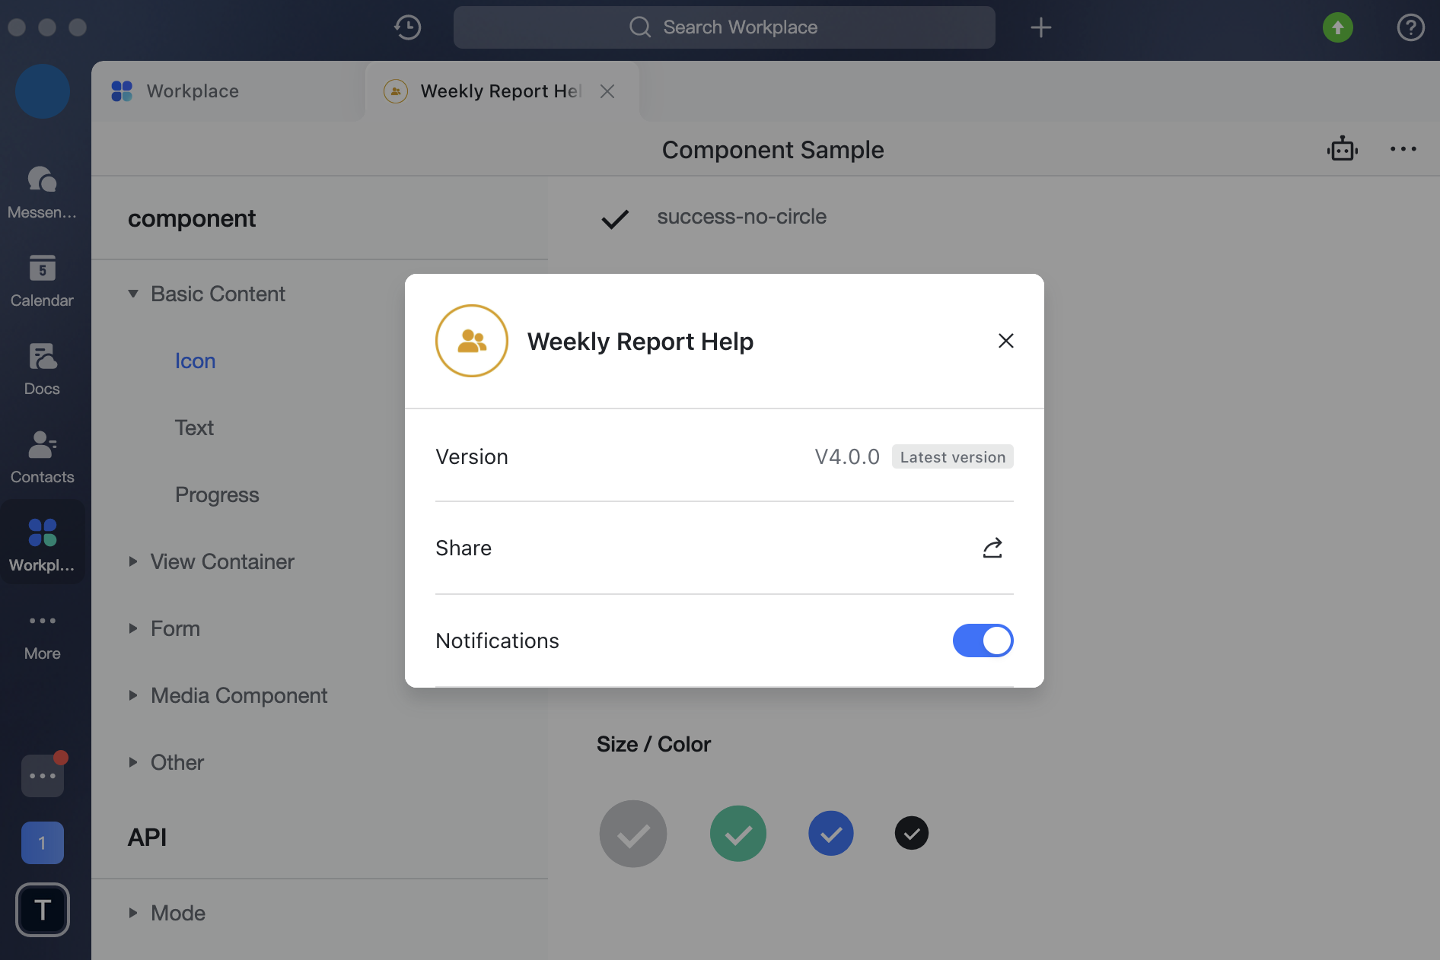
Task: Click the green checkmark color sample
Action: tap(738, 834)
